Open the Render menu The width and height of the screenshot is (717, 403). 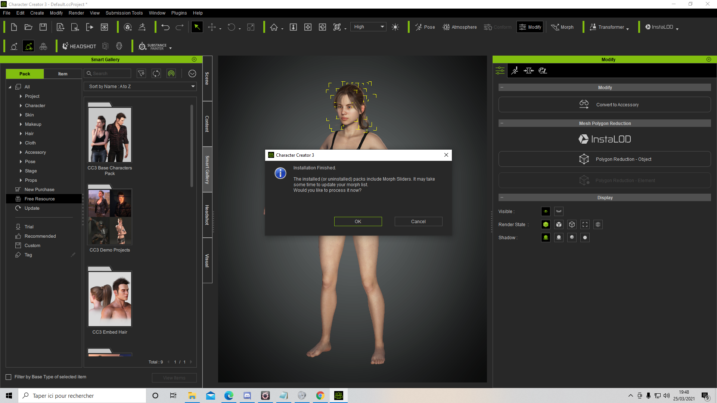coord(76,13)
